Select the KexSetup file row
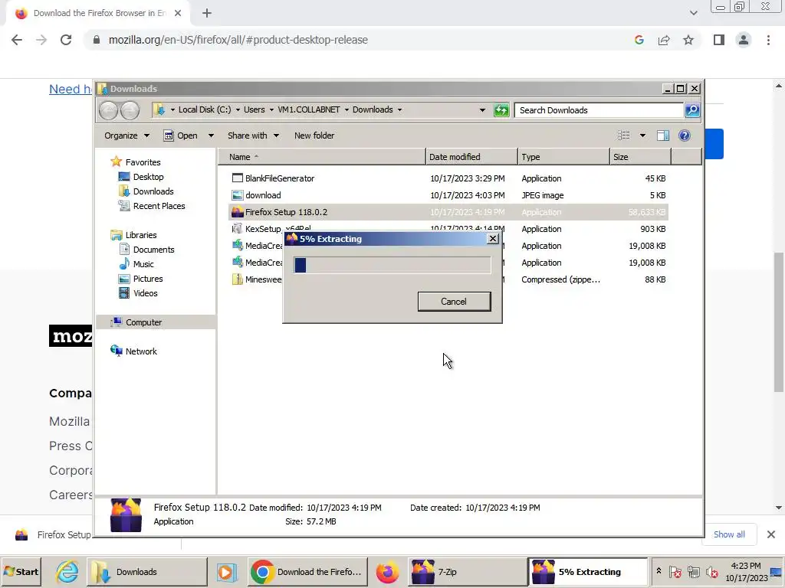 [448, 229]
